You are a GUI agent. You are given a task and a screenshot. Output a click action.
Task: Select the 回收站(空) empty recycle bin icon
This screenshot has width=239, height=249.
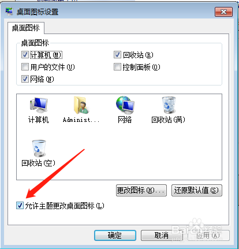click(x=39, y=148)
